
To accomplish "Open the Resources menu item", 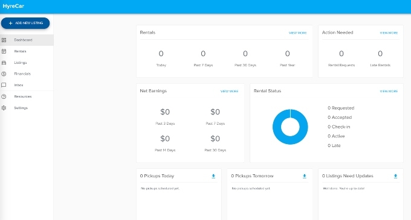I will [27, 96].
